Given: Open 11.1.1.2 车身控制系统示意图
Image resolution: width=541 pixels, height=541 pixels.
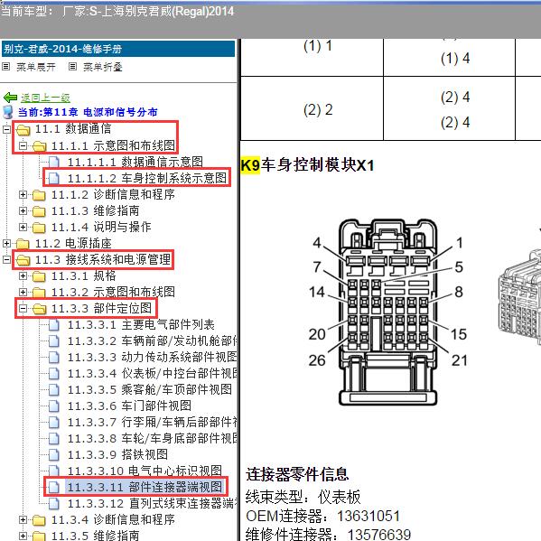Looking at the screenshot, I should click(147, 179).
